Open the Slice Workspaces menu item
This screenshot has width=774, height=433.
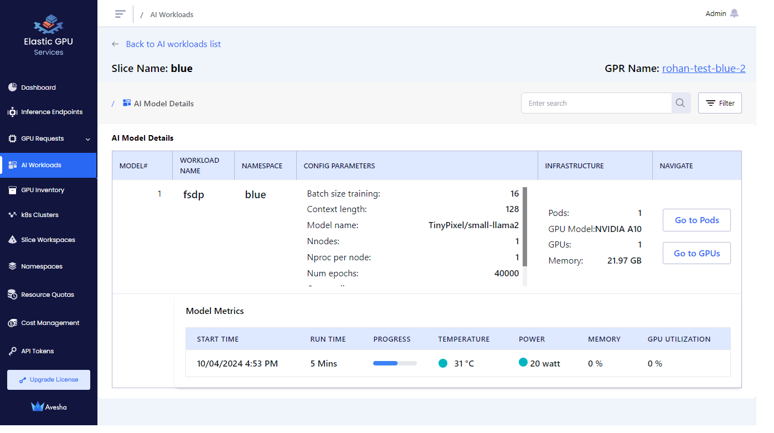[x=49, y=240]
